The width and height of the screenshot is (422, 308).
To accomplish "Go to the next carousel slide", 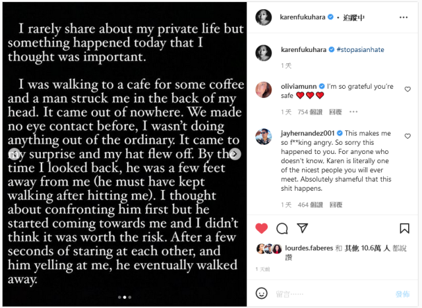I will point(233,154).
